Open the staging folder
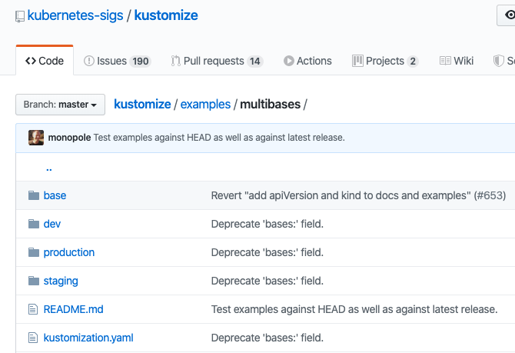This screenshot has height=353, width=515. tap(61, 281)
